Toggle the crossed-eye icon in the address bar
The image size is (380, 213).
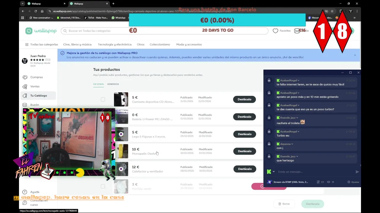click(x=326, y=11)
